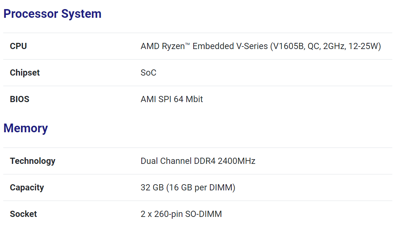Screen dimensions: 393x226
Task: Select the Dual Channel DDR4 text
Action: click(x=178, y=161)
